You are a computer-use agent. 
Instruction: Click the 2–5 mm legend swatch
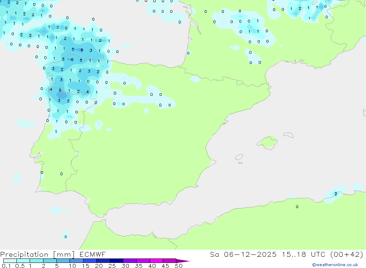[x=50, y=261]
